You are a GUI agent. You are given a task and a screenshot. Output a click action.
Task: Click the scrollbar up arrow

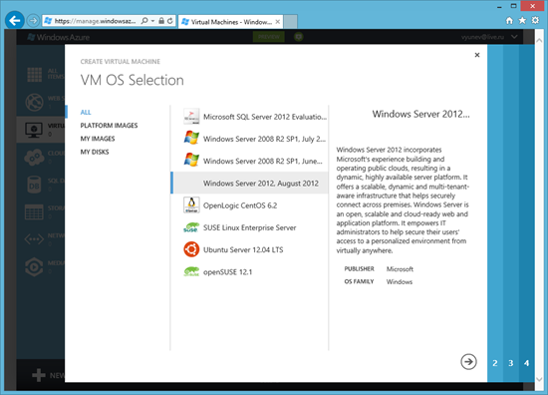click(x=539, y=41)
